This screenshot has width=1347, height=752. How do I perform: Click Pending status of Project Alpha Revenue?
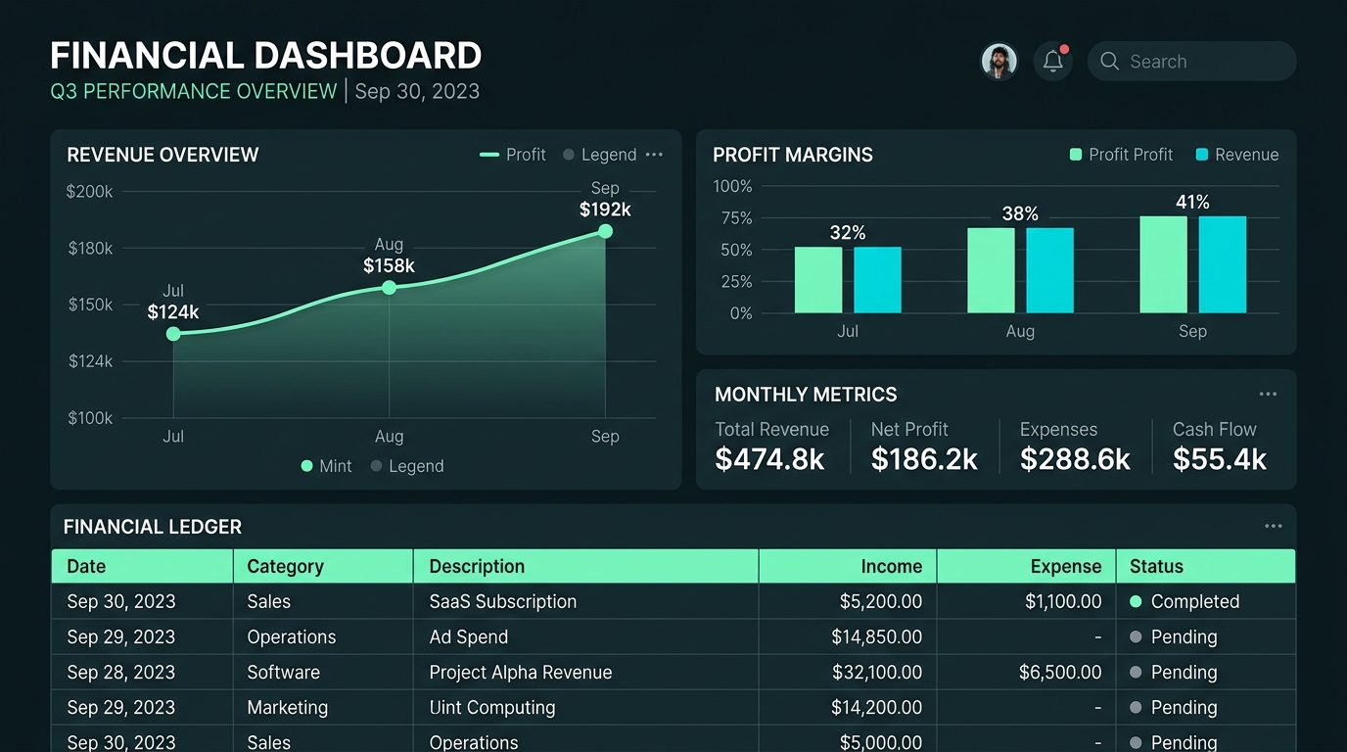[1174, 673]
